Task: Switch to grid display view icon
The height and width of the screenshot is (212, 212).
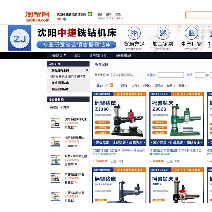Action: tap(111, 85)
